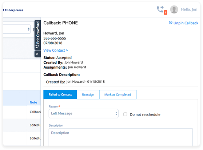Enable the Do not reschedule checkbox

point(125,114)
